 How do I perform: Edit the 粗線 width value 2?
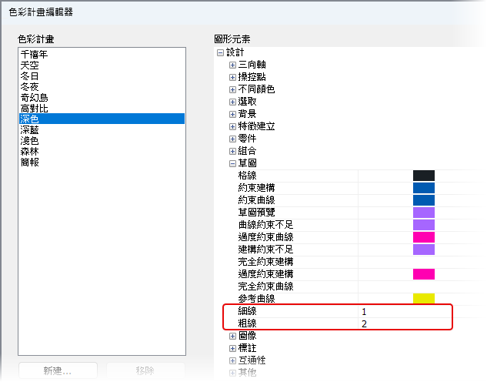point(364,324)
